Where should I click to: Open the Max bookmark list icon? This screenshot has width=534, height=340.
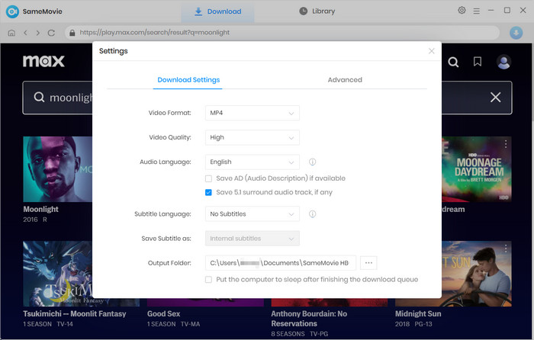pos(478,62)
